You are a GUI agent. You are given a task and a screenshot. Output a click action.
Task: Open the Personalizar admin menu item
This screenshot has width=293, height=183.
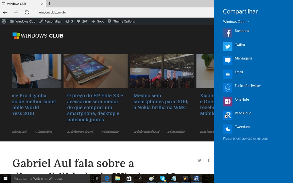pos(50,21)
